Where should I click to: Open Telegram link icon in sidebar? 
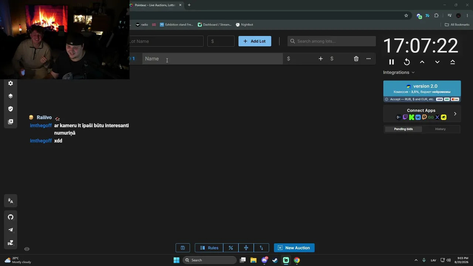tap(10, 230)
